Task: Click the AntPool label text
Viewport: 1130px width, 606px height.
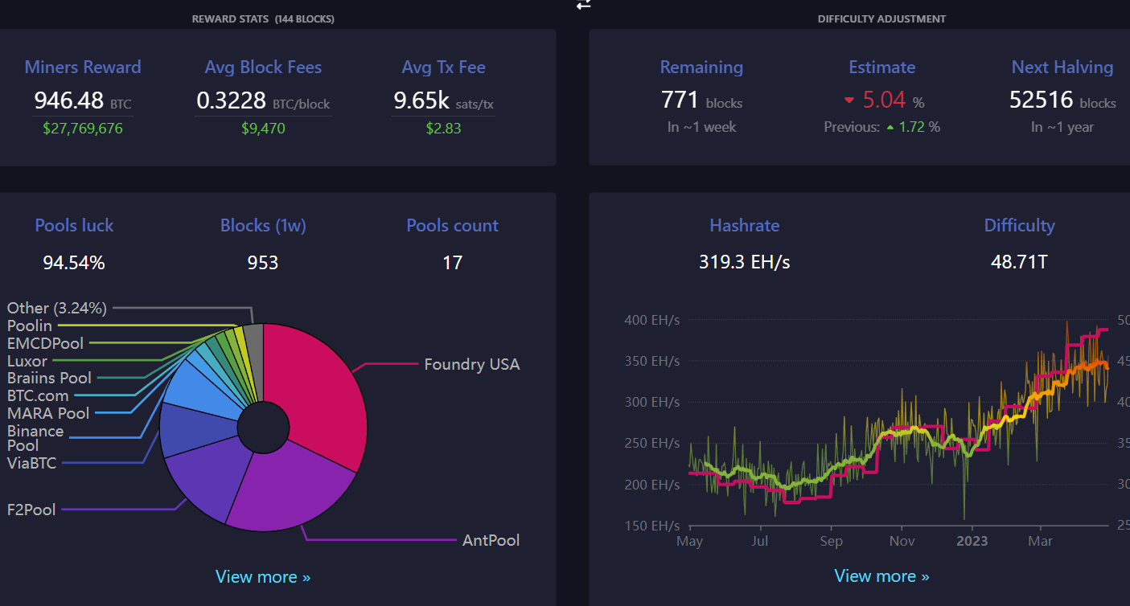Action: (491, 540)
